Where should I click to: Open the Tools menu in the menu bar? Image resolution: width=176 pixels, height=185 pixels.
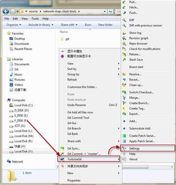[35, 19]
